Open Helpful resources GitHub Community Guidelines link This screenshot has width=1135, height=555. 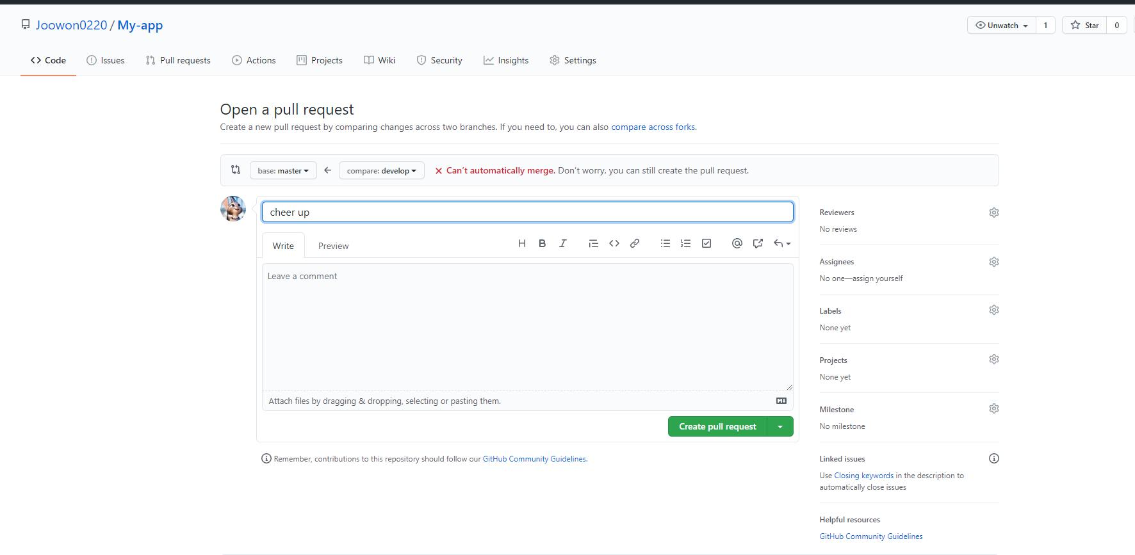[x=871, y=536]
